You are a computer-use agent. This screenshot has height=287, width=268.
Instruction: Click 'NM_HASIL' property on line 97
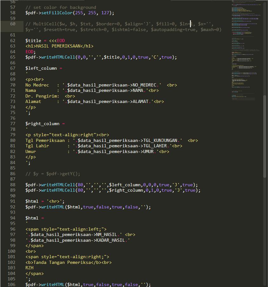coord(107,235)
